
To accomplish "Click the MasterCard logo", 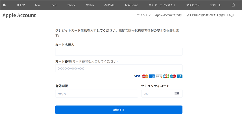I will pyautogui.click(x=145, y=76).
